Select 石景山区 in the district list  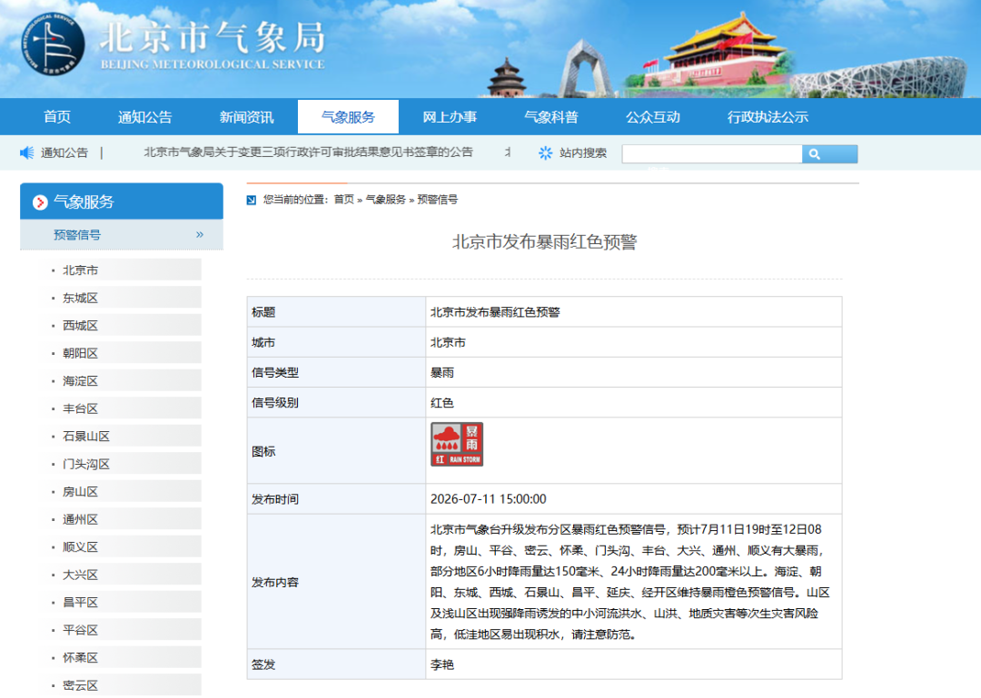pyautogui.click(x=86, y=437)
